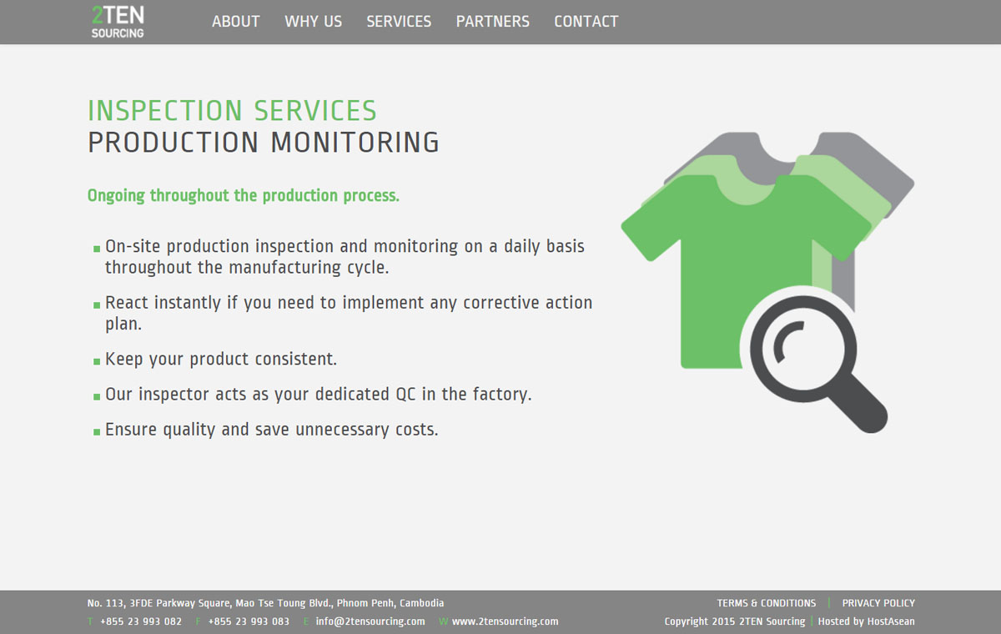
Task: Click the green F fax label in footer
Action: pos(198,621)
